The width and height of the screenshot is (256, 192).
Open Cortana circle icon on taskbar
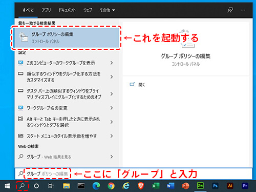[36, 186]
